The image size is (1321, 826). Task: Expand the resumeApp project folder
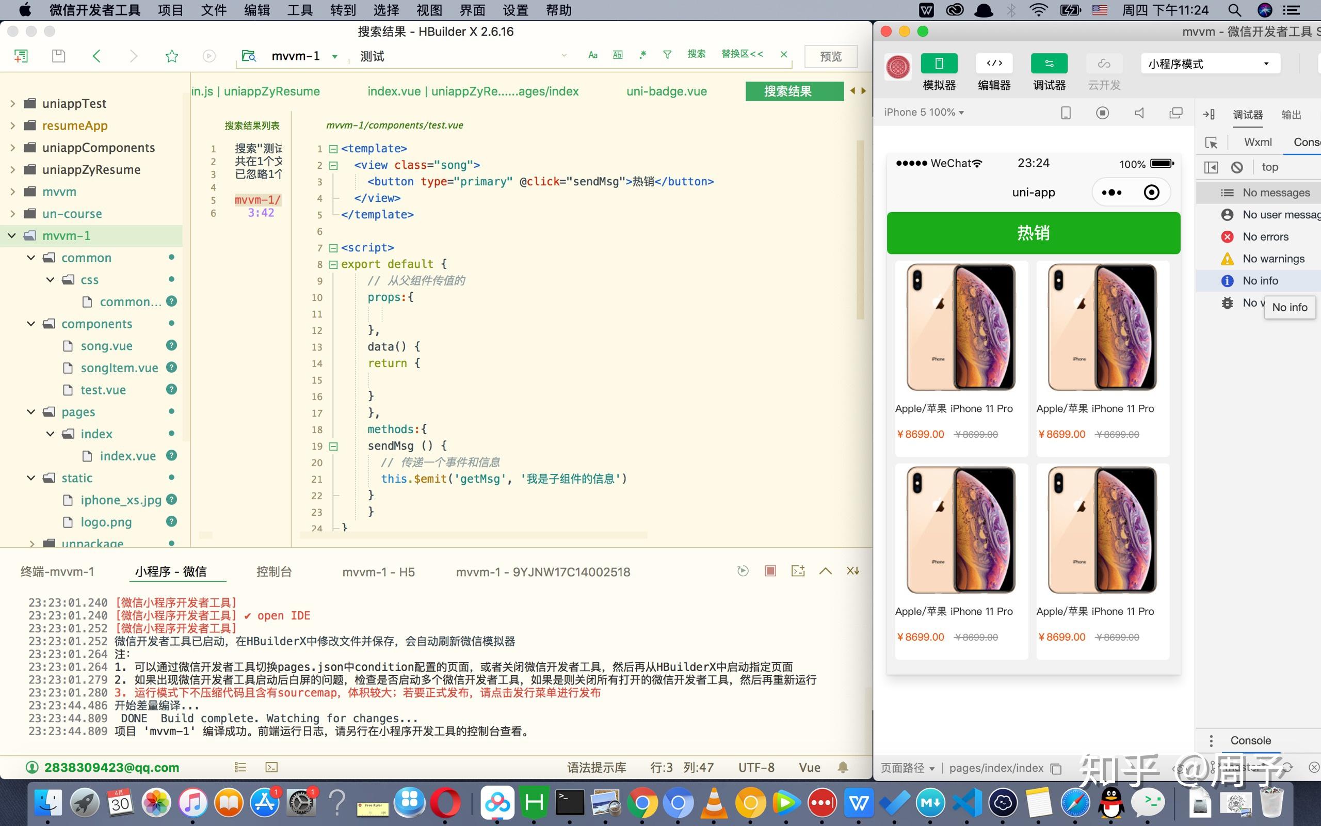point(12,125)
